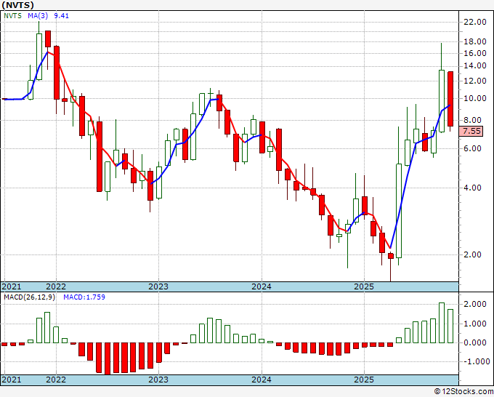Click the 14.00 price axis label
Viewport: 494px width, 397px height.
pyautogui.click(x=475, y=66)
